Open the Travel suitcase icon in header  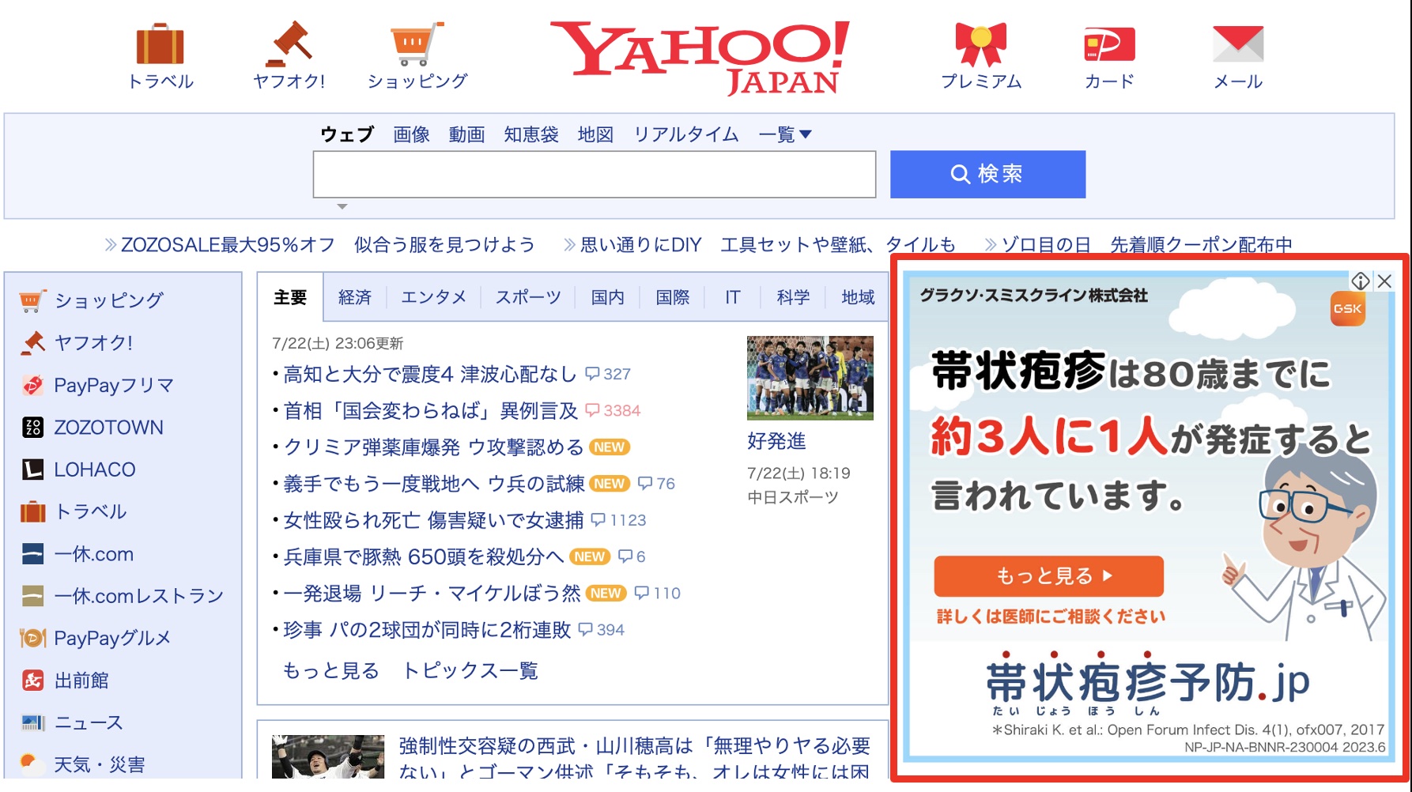coord(160,44)
